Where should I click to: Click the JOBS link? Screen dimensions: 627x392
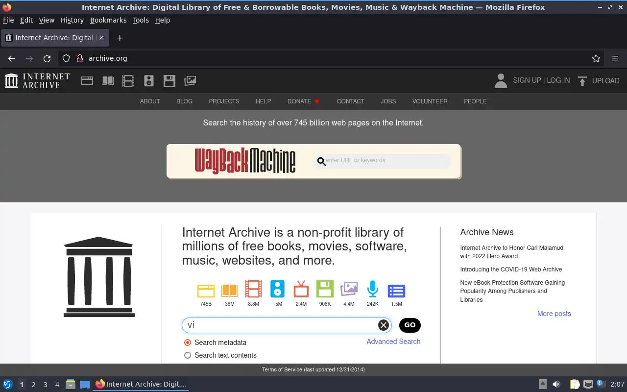click(388, 101)
